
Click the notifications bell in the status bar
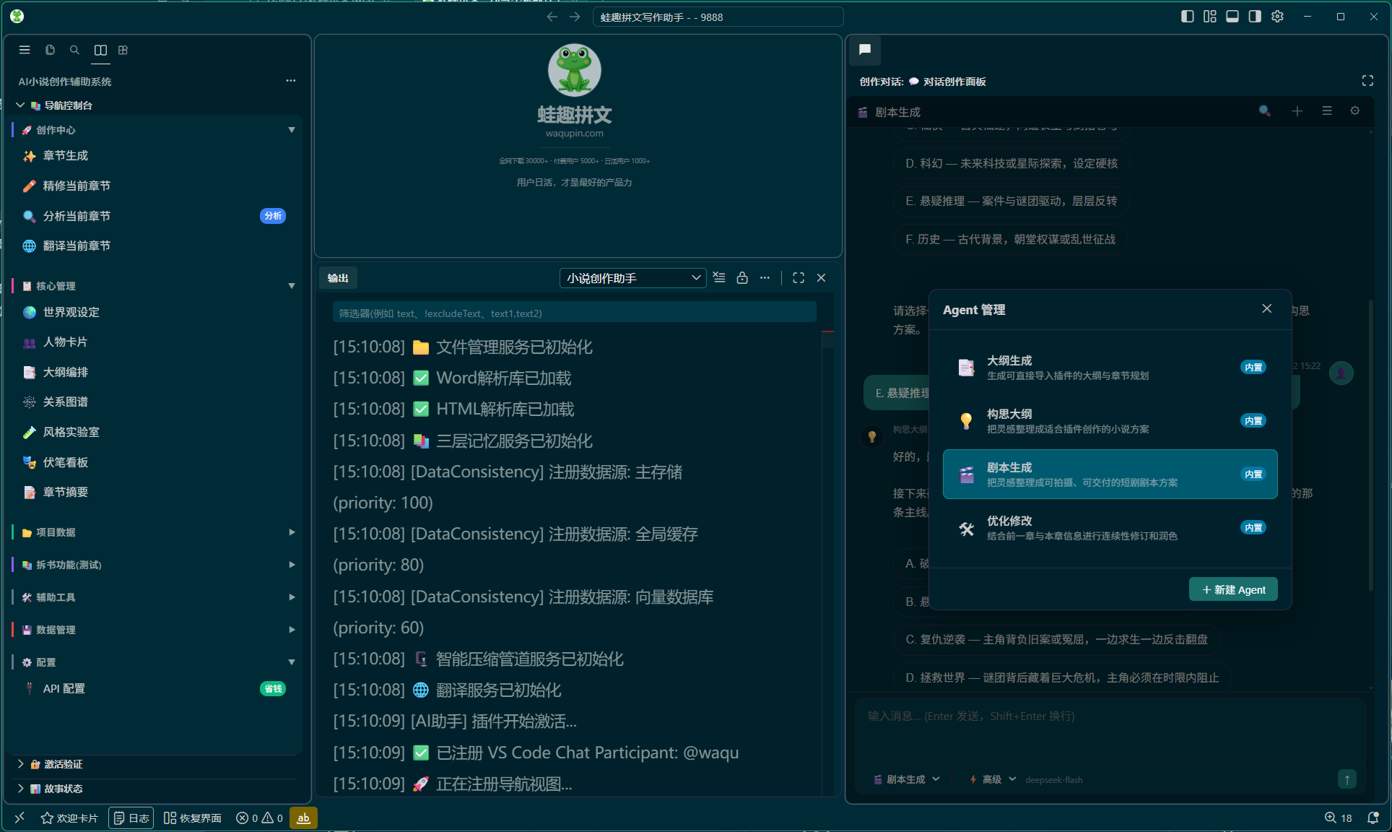pos(1373,818)
